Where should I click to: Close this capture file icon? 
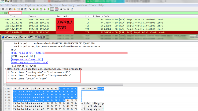22,9
